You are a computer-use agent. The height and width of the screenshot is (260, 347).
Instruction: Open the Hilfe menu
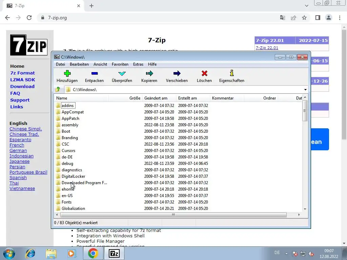click(x=152, y=64)
